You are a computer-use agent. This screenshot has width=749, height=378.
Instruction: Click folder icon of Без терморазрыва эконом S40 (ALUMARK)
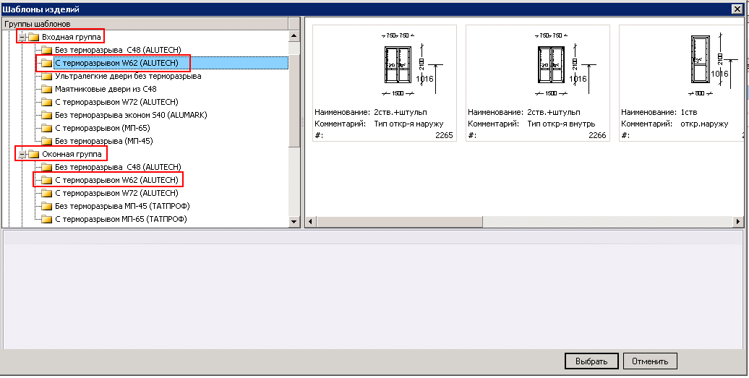(x=47, y=115)
